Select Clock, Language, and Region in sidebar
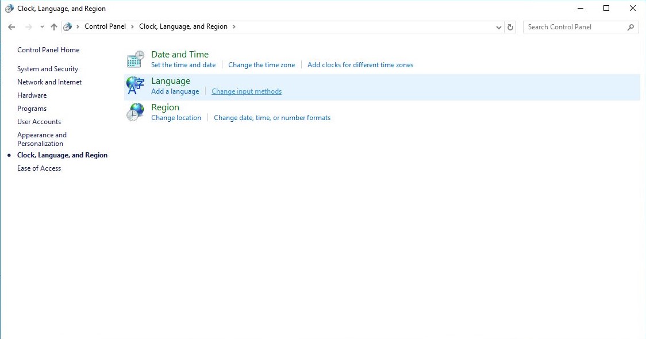This screenshot has width=646, height=339. point(62,155)
